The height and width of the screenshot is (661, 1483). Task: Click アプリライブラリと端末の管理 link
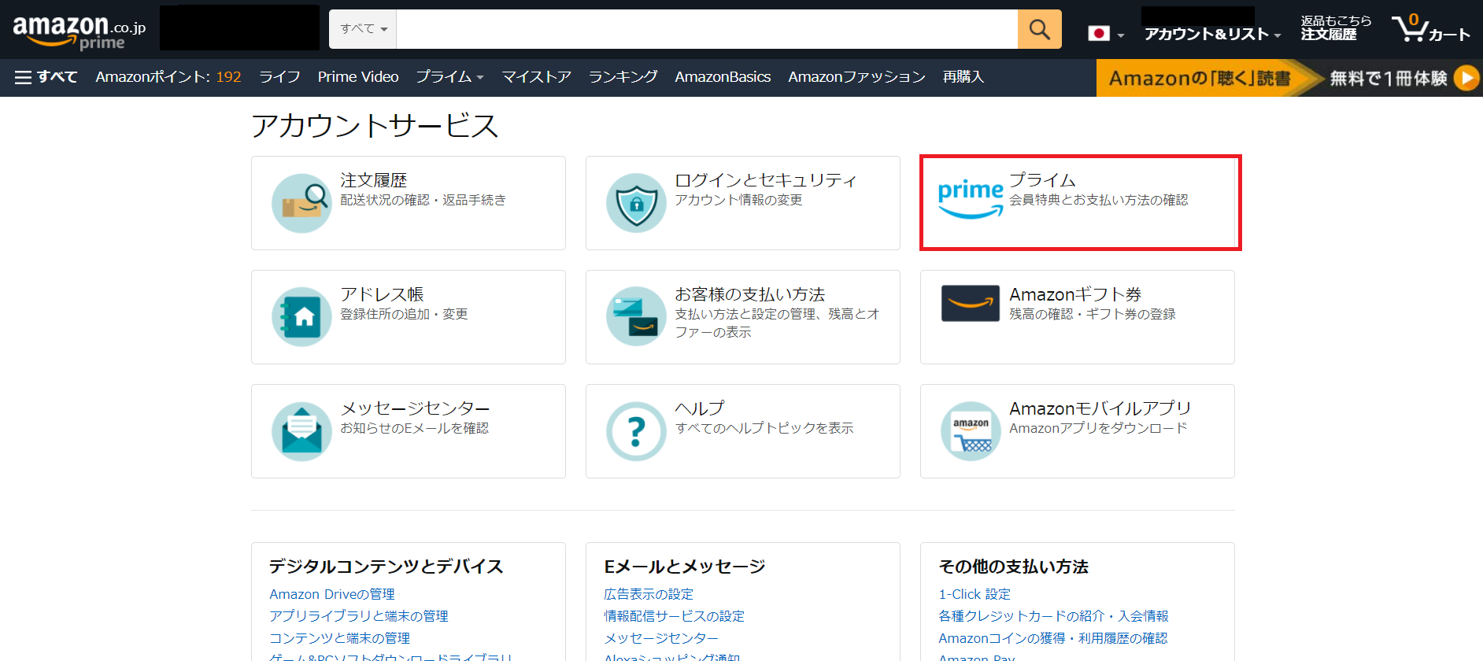359,616
